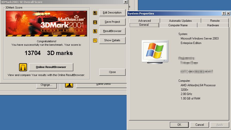Image resolution: width=231 pixels, height=130 pixels.
Task: Click the Save Project floppy disk icon
Action: coord(95,22)
